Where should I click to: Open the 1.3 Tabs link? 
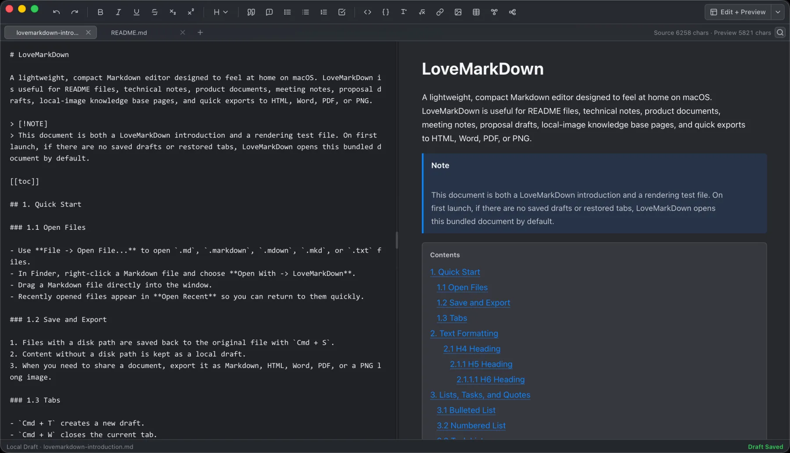coord(452,318)
